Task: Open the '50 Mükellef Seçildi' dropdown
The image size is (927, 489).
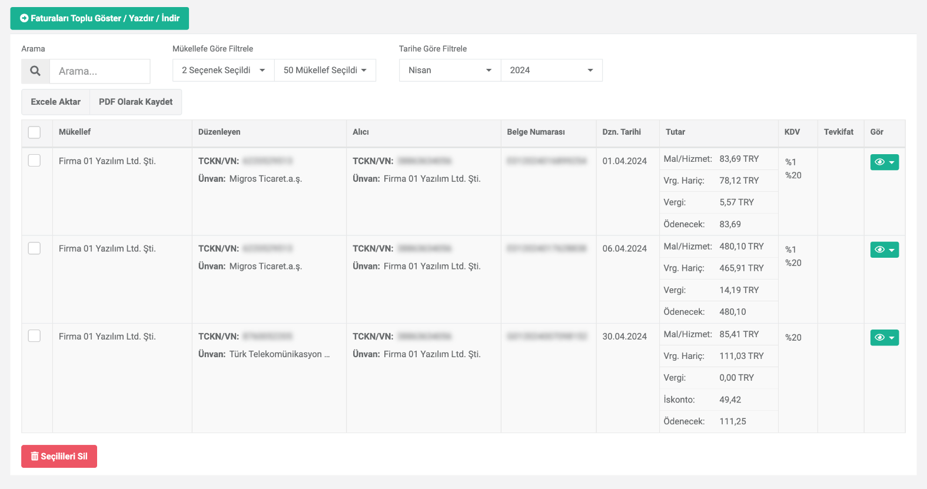Action: [325, 70]
